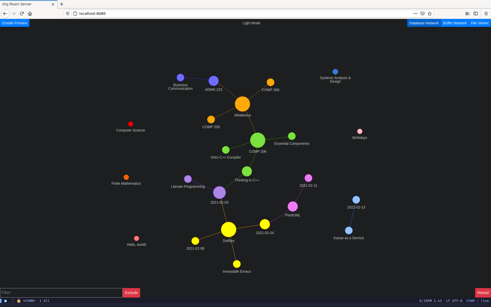Click back navigation arrow button
The width and height of the screenshot is (491, 307).
pos(5,14)
